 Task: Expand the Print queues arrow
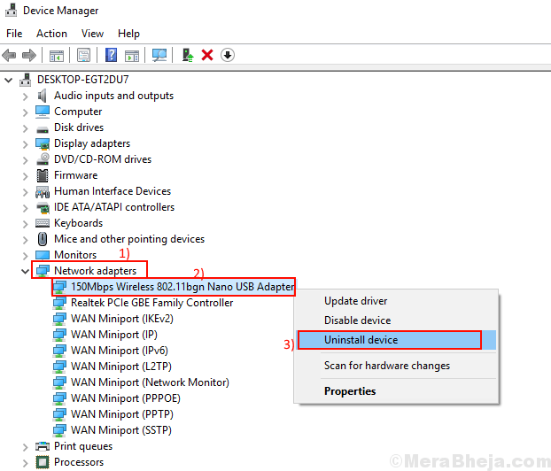[x=25, y=447]
